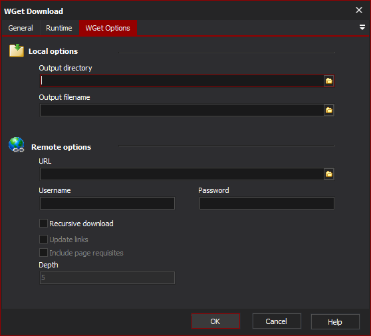The image size is (371, 336).
Task: Enable Recursive download checkbox
Action: coord(43,224)
